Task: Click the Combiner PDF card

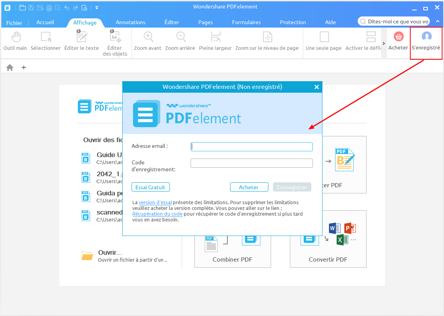Action: [232, 252]
